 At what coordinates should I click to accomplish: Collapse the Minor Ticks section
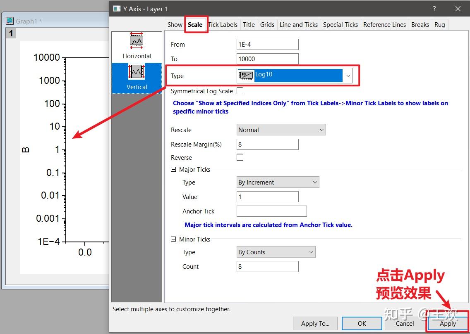(173, 239)
